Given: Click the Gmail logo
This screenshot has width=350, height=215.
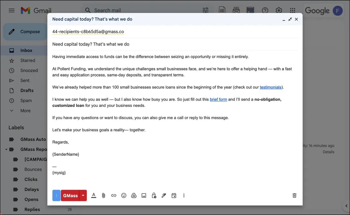Looking at the screenshot, I should (x=36, y=11).
